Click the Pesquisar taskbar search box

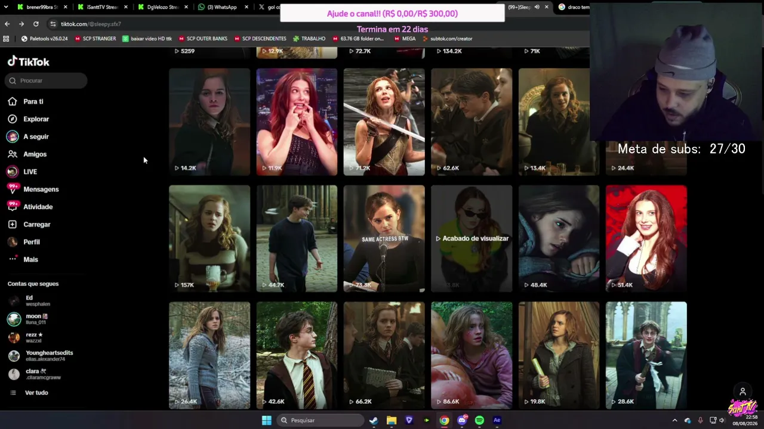click(x=321, y=420)
